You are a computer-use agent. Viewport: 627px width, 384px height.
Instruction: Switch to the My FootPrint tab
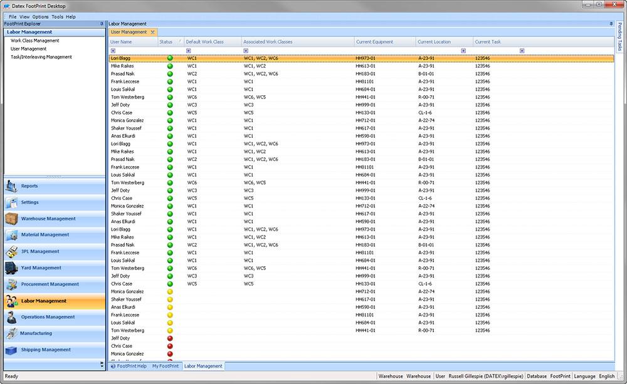coord(166,366)
